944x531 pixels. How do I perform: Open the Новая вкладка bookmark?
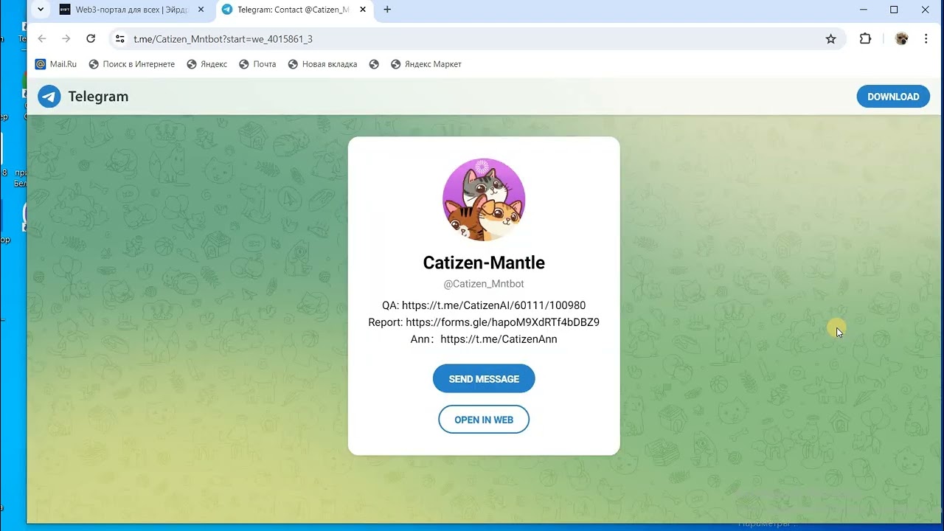tap(322, 64)
